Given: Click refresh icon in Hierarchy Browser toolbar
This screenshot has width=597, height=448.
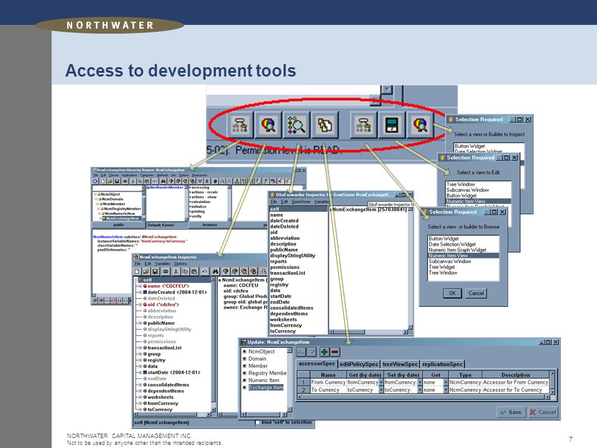Looking at the screenshot, I should 95,181.
